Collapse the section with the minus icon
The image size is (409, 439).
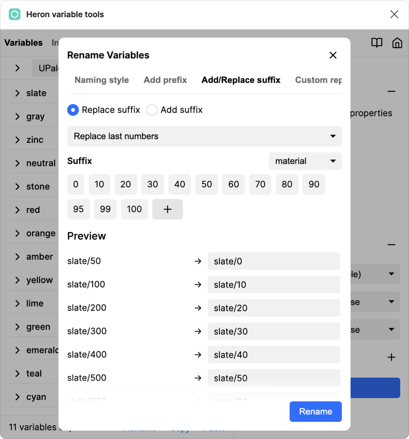point(391,91)
